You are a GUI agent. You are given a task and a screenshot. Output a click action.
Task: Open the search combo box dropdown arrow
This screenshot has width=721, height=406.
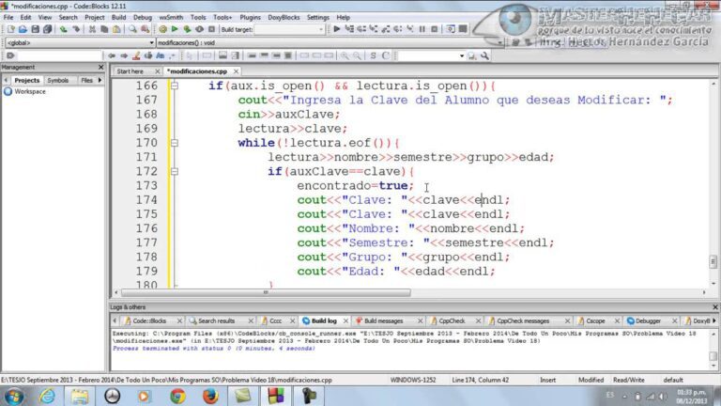[x=462, y=56]
